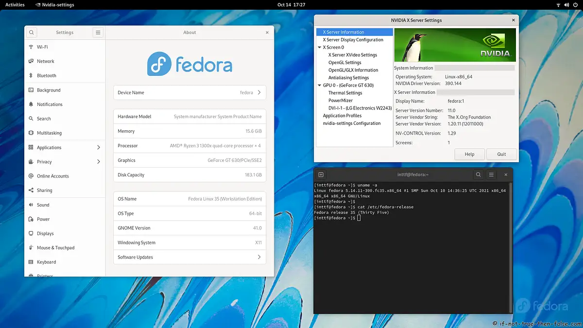Select X Server Display Configuration

click(353, 40)
